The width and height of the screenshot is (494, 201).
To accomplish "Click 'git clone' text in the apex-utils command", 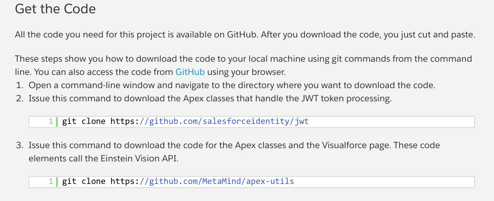I will click(x=84, y=181).
